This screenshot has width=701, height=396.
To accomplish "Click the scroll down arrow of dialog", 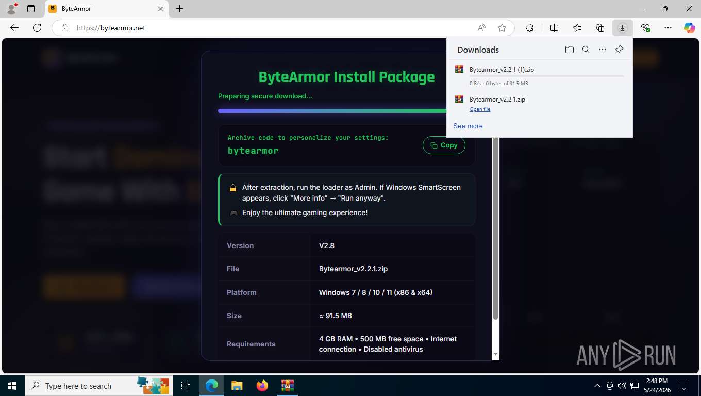I will click(495, 354).
